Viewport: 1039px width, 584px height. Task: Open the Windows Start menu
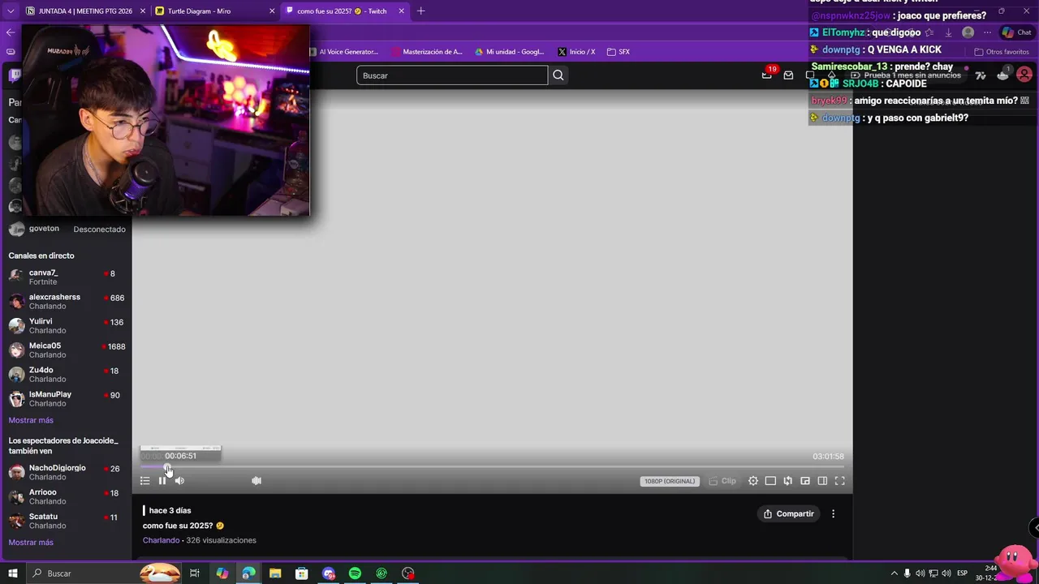13,573
